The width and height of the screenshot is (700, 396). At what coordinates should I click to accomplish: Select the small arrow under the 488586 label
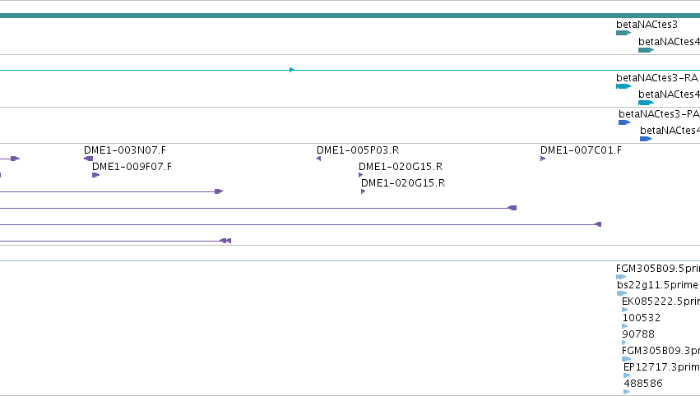click(x=626, y=392)
